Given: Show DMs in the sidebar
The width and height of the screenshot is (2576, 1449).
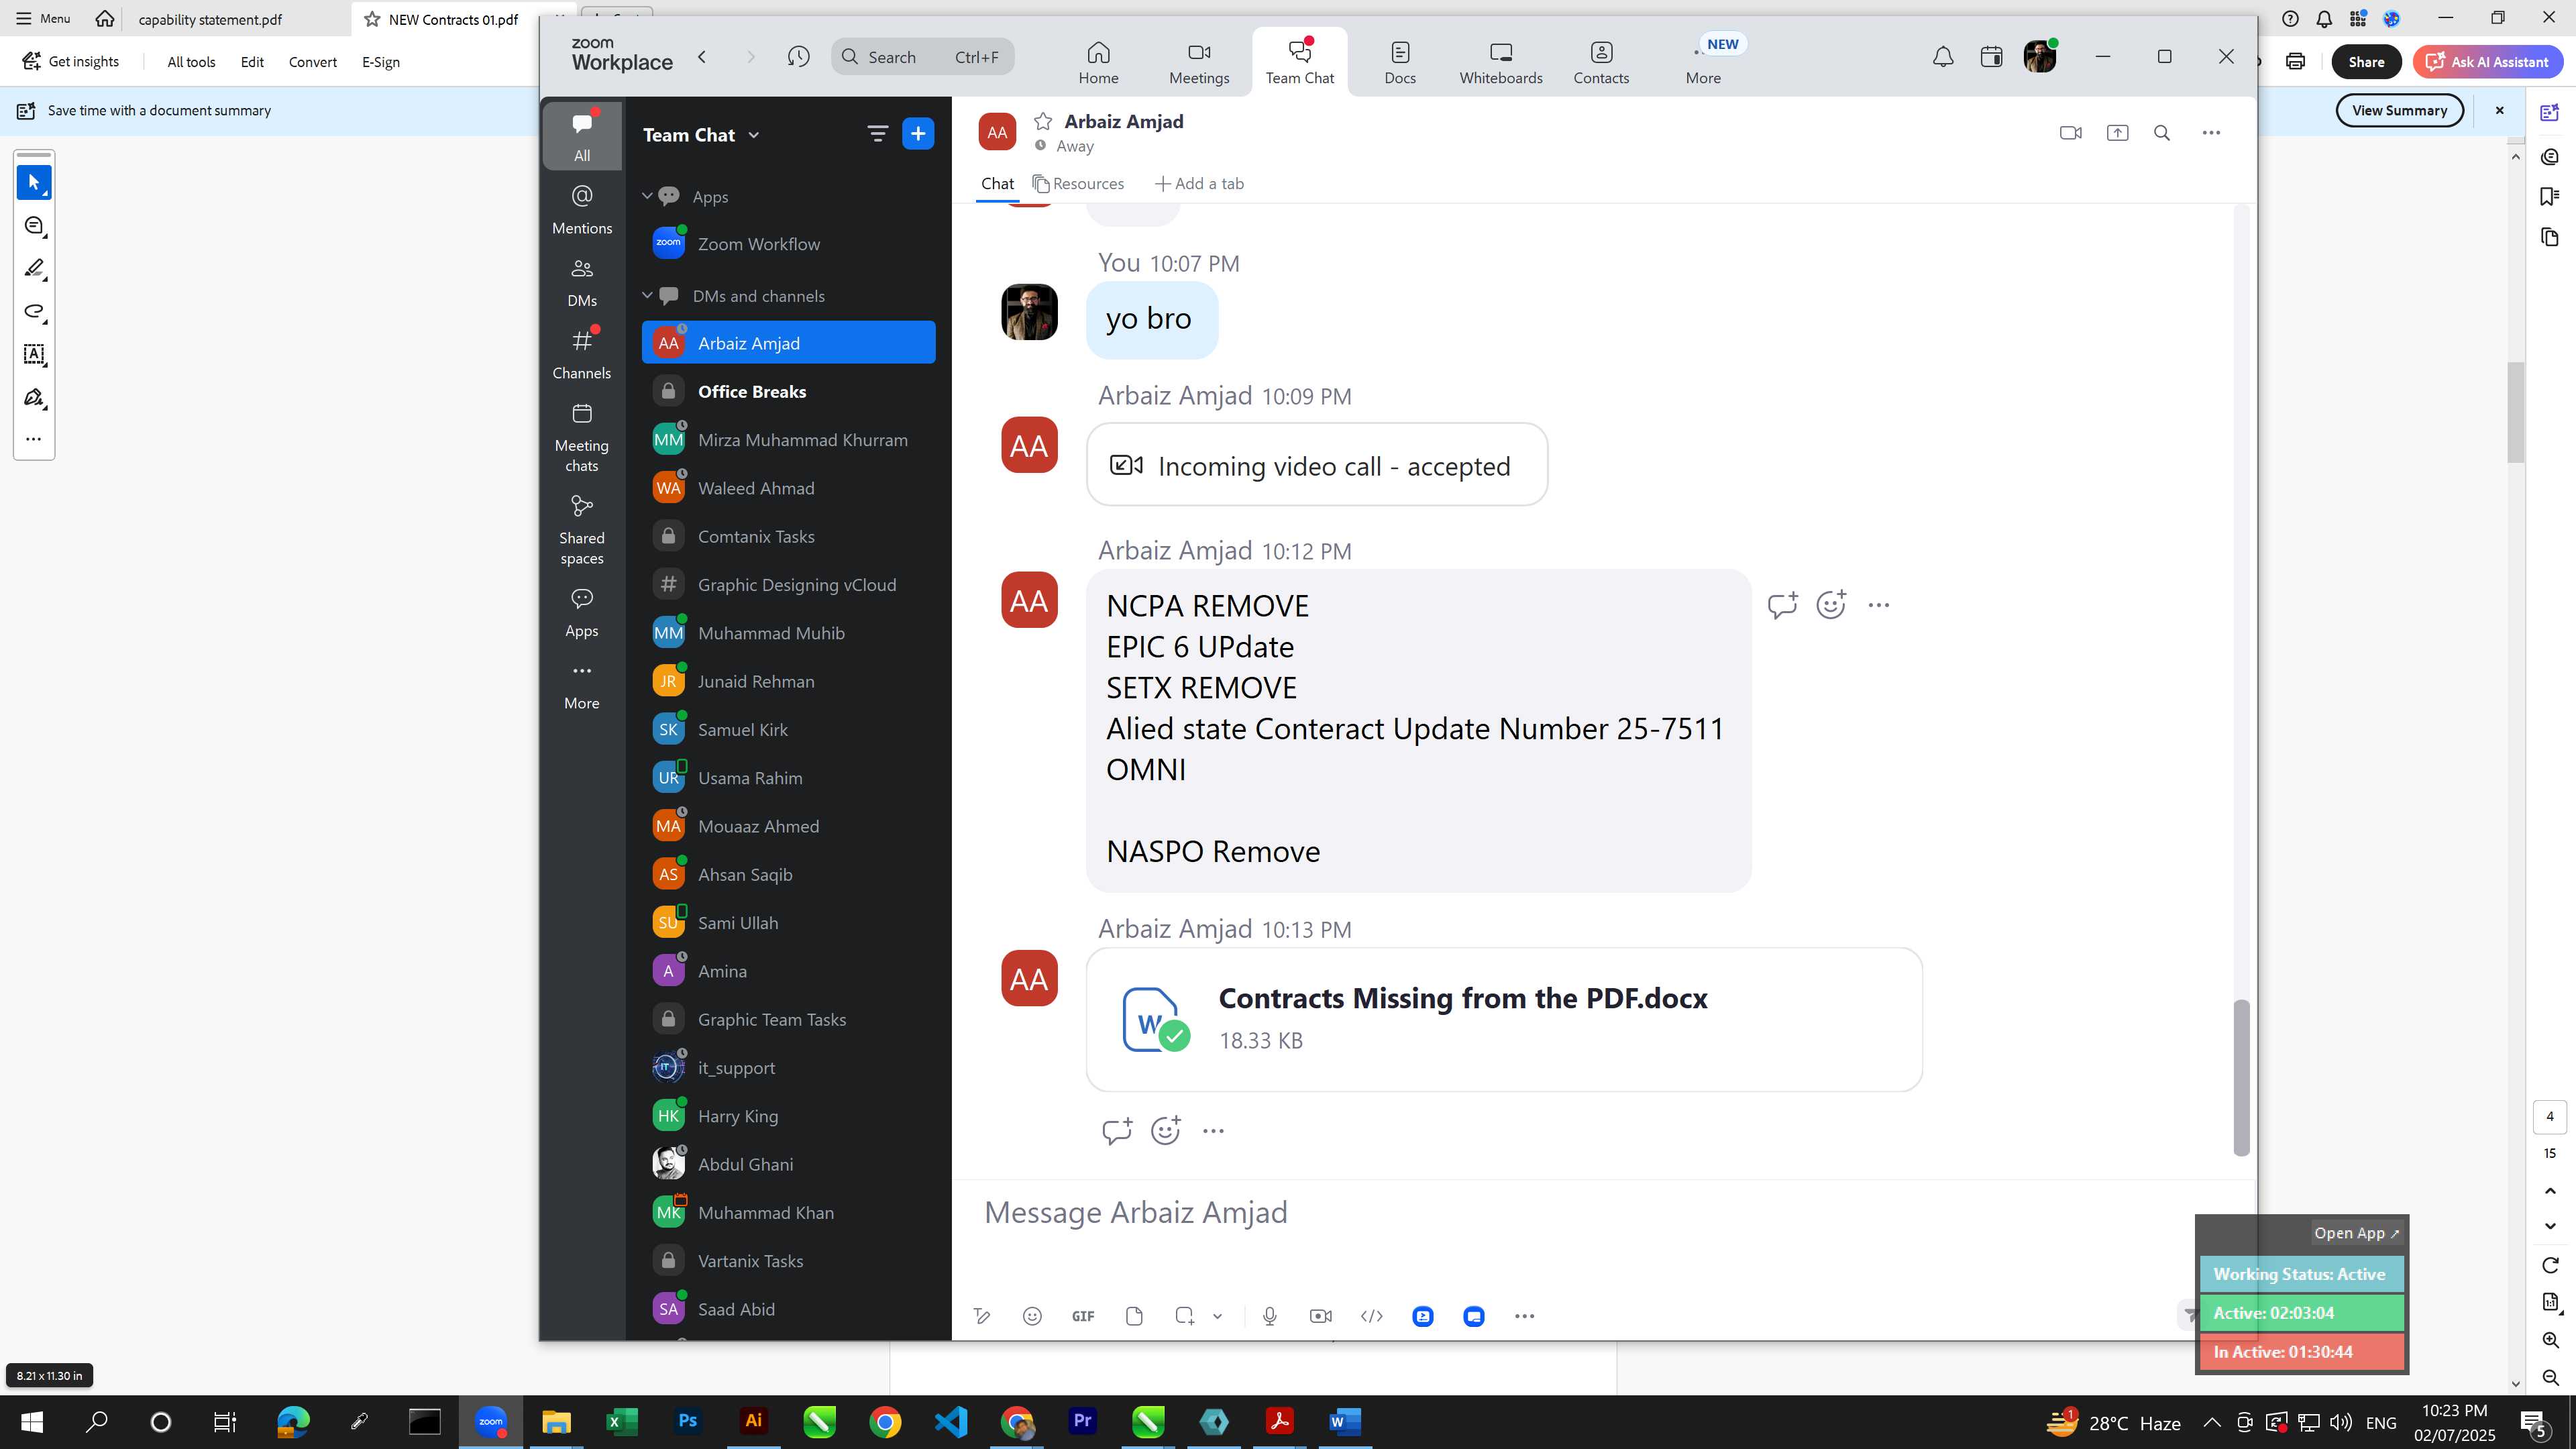Looking at the screenshot, I should pyautogui.click(x=582, y=282).
